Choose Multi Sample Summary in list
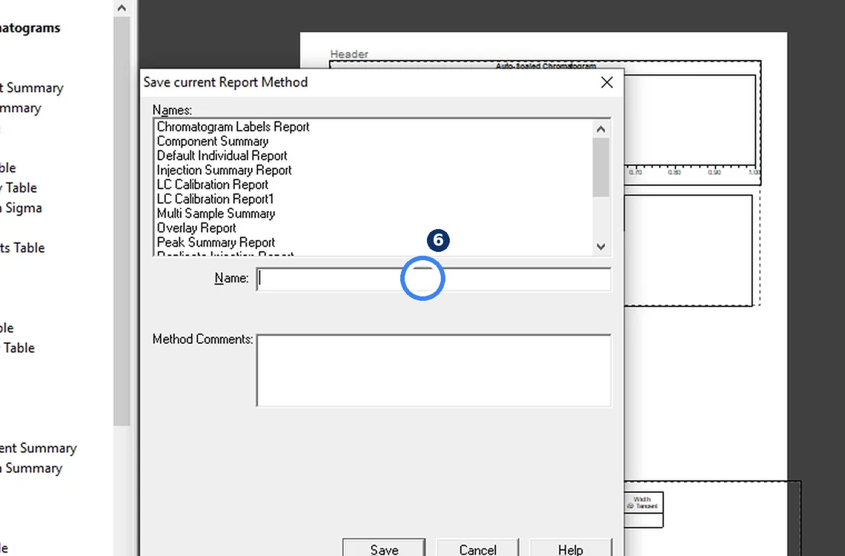The image size is (845, 556). (216, 214)
